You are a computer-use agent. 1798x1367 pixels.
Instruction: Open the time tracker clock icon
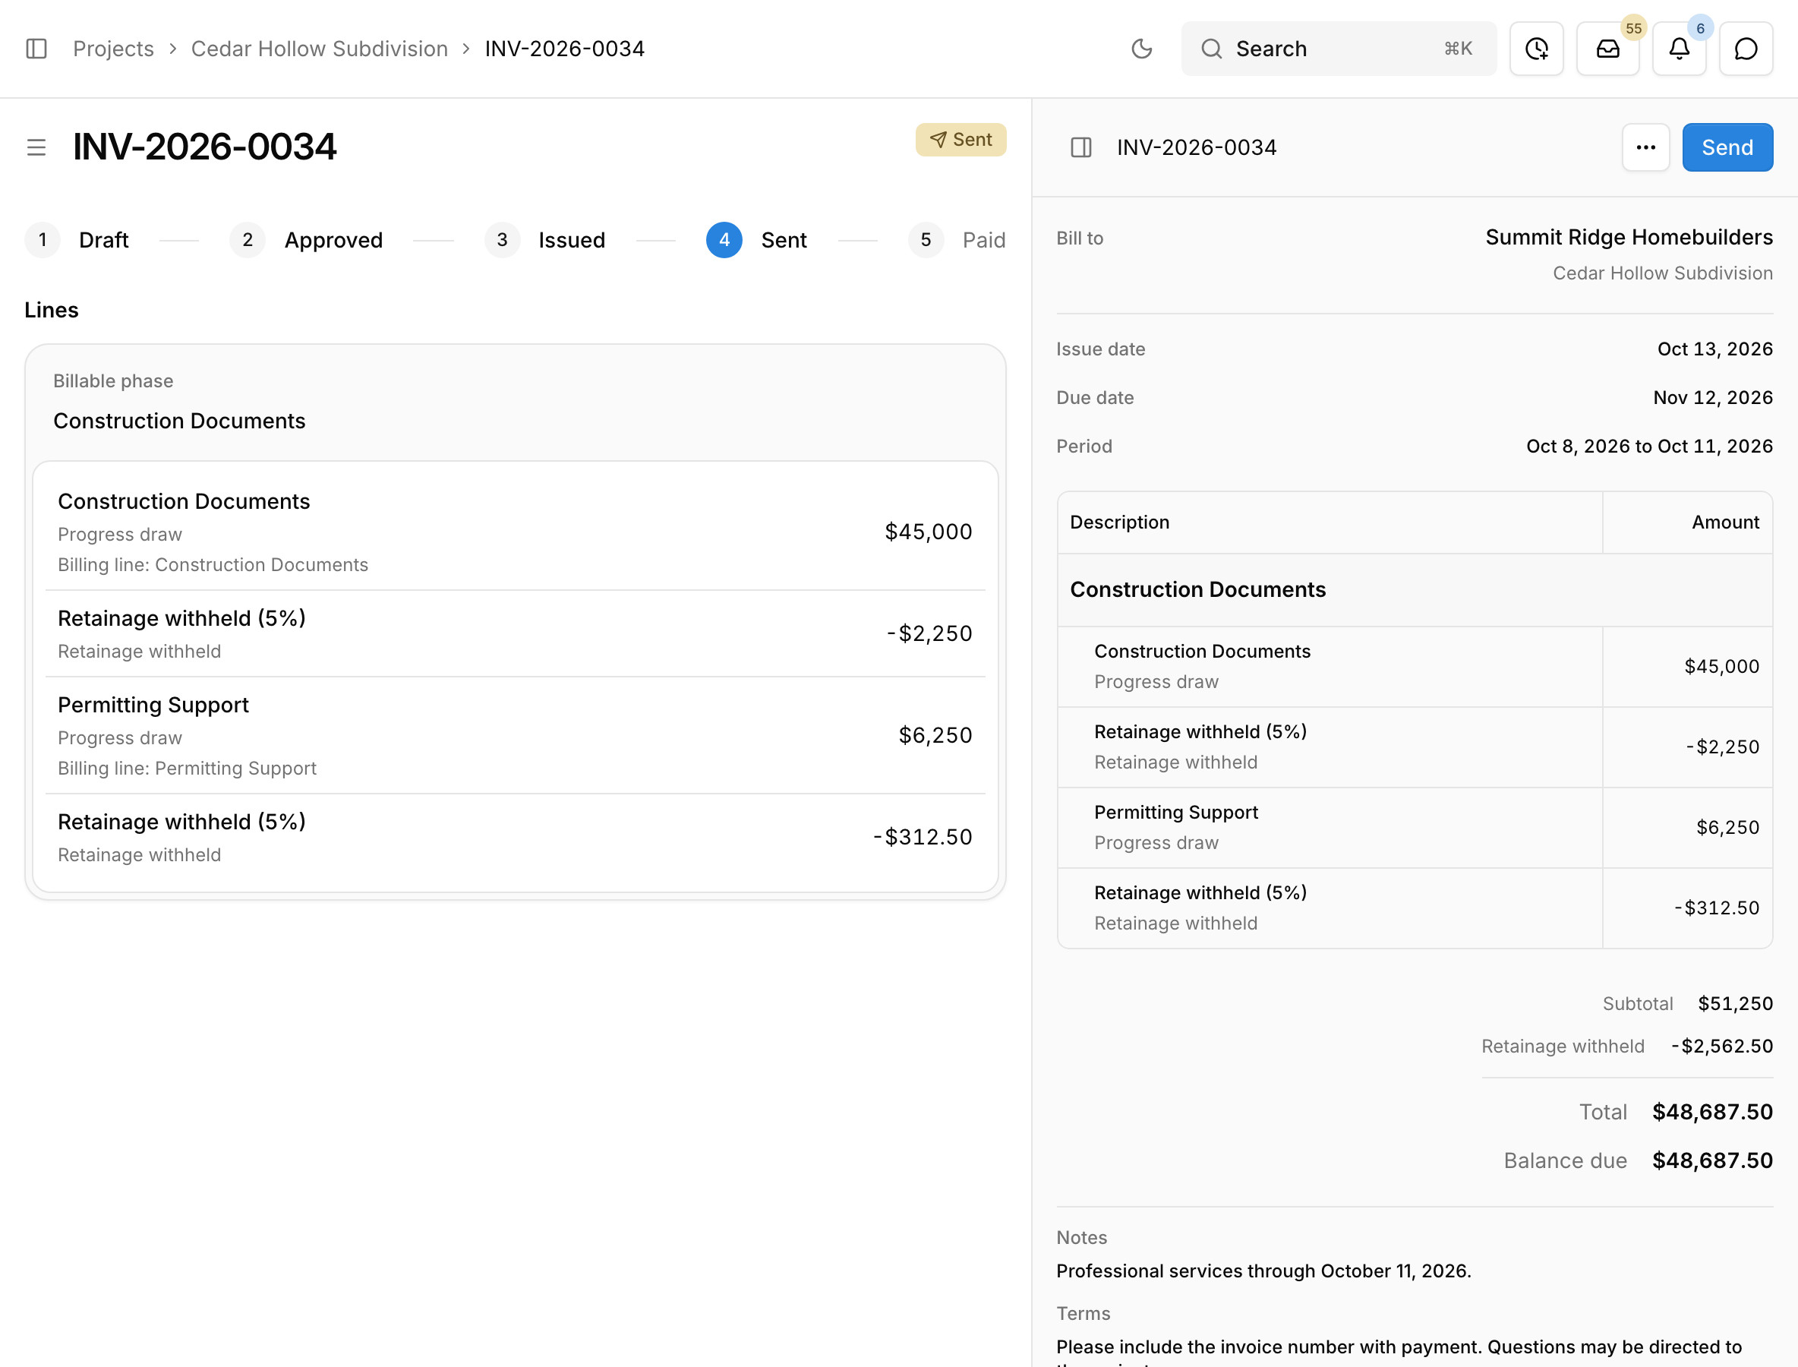[1536, 49]
